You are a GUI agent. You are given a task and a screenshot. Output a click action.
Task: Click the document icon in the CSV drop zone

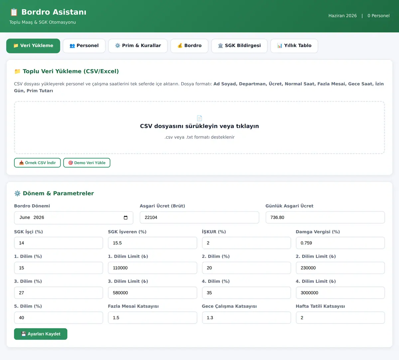point(199,118)
